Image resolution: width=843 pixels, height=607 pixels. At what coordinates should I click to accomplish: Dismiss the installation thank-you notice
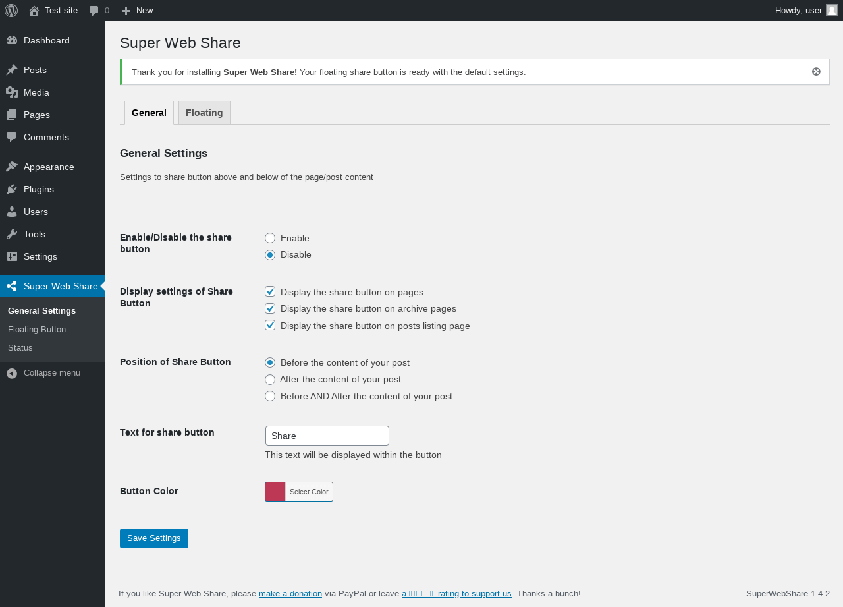[816, 72]
